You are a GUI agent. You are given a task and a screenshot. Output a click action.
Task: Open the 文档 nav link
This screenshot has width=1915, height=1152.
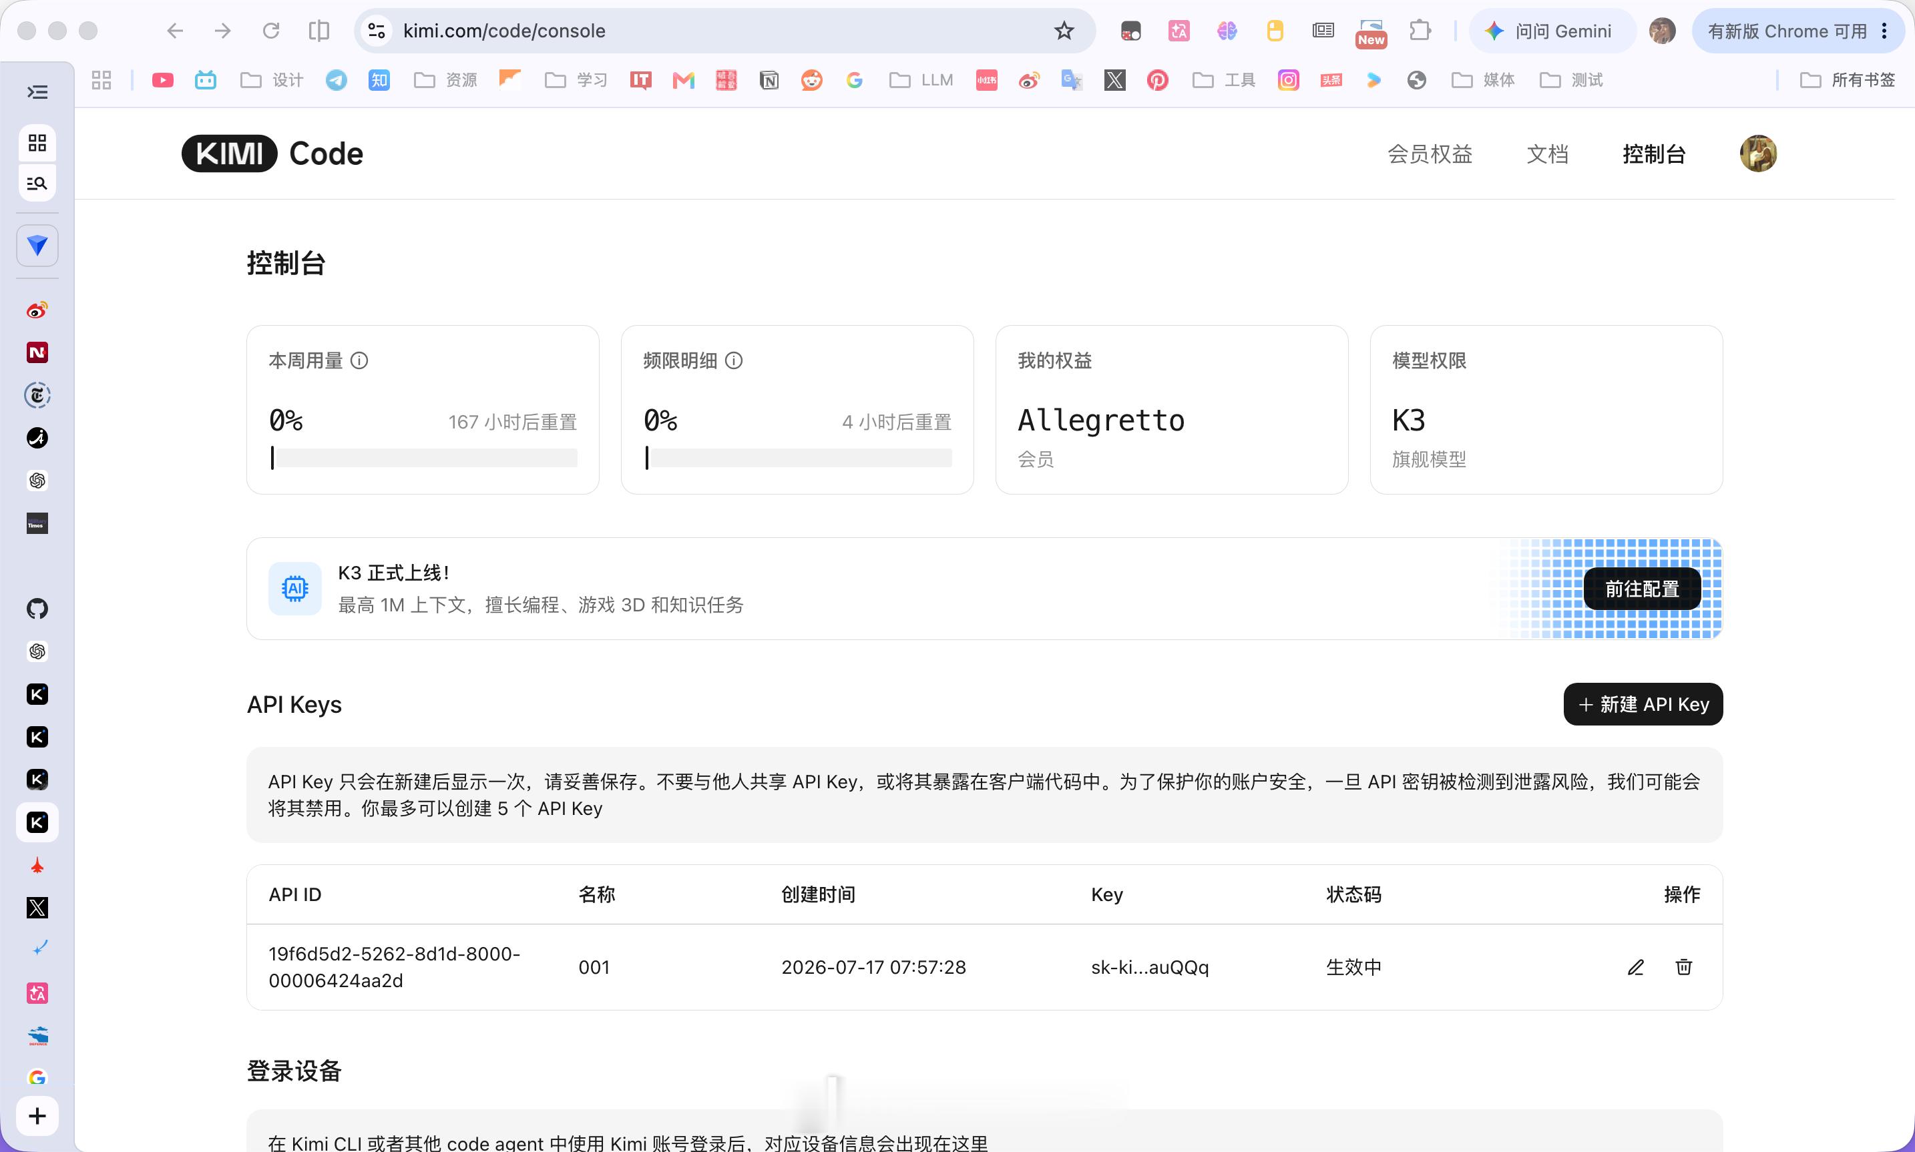pyautogui.click(x=1548, y=154)
